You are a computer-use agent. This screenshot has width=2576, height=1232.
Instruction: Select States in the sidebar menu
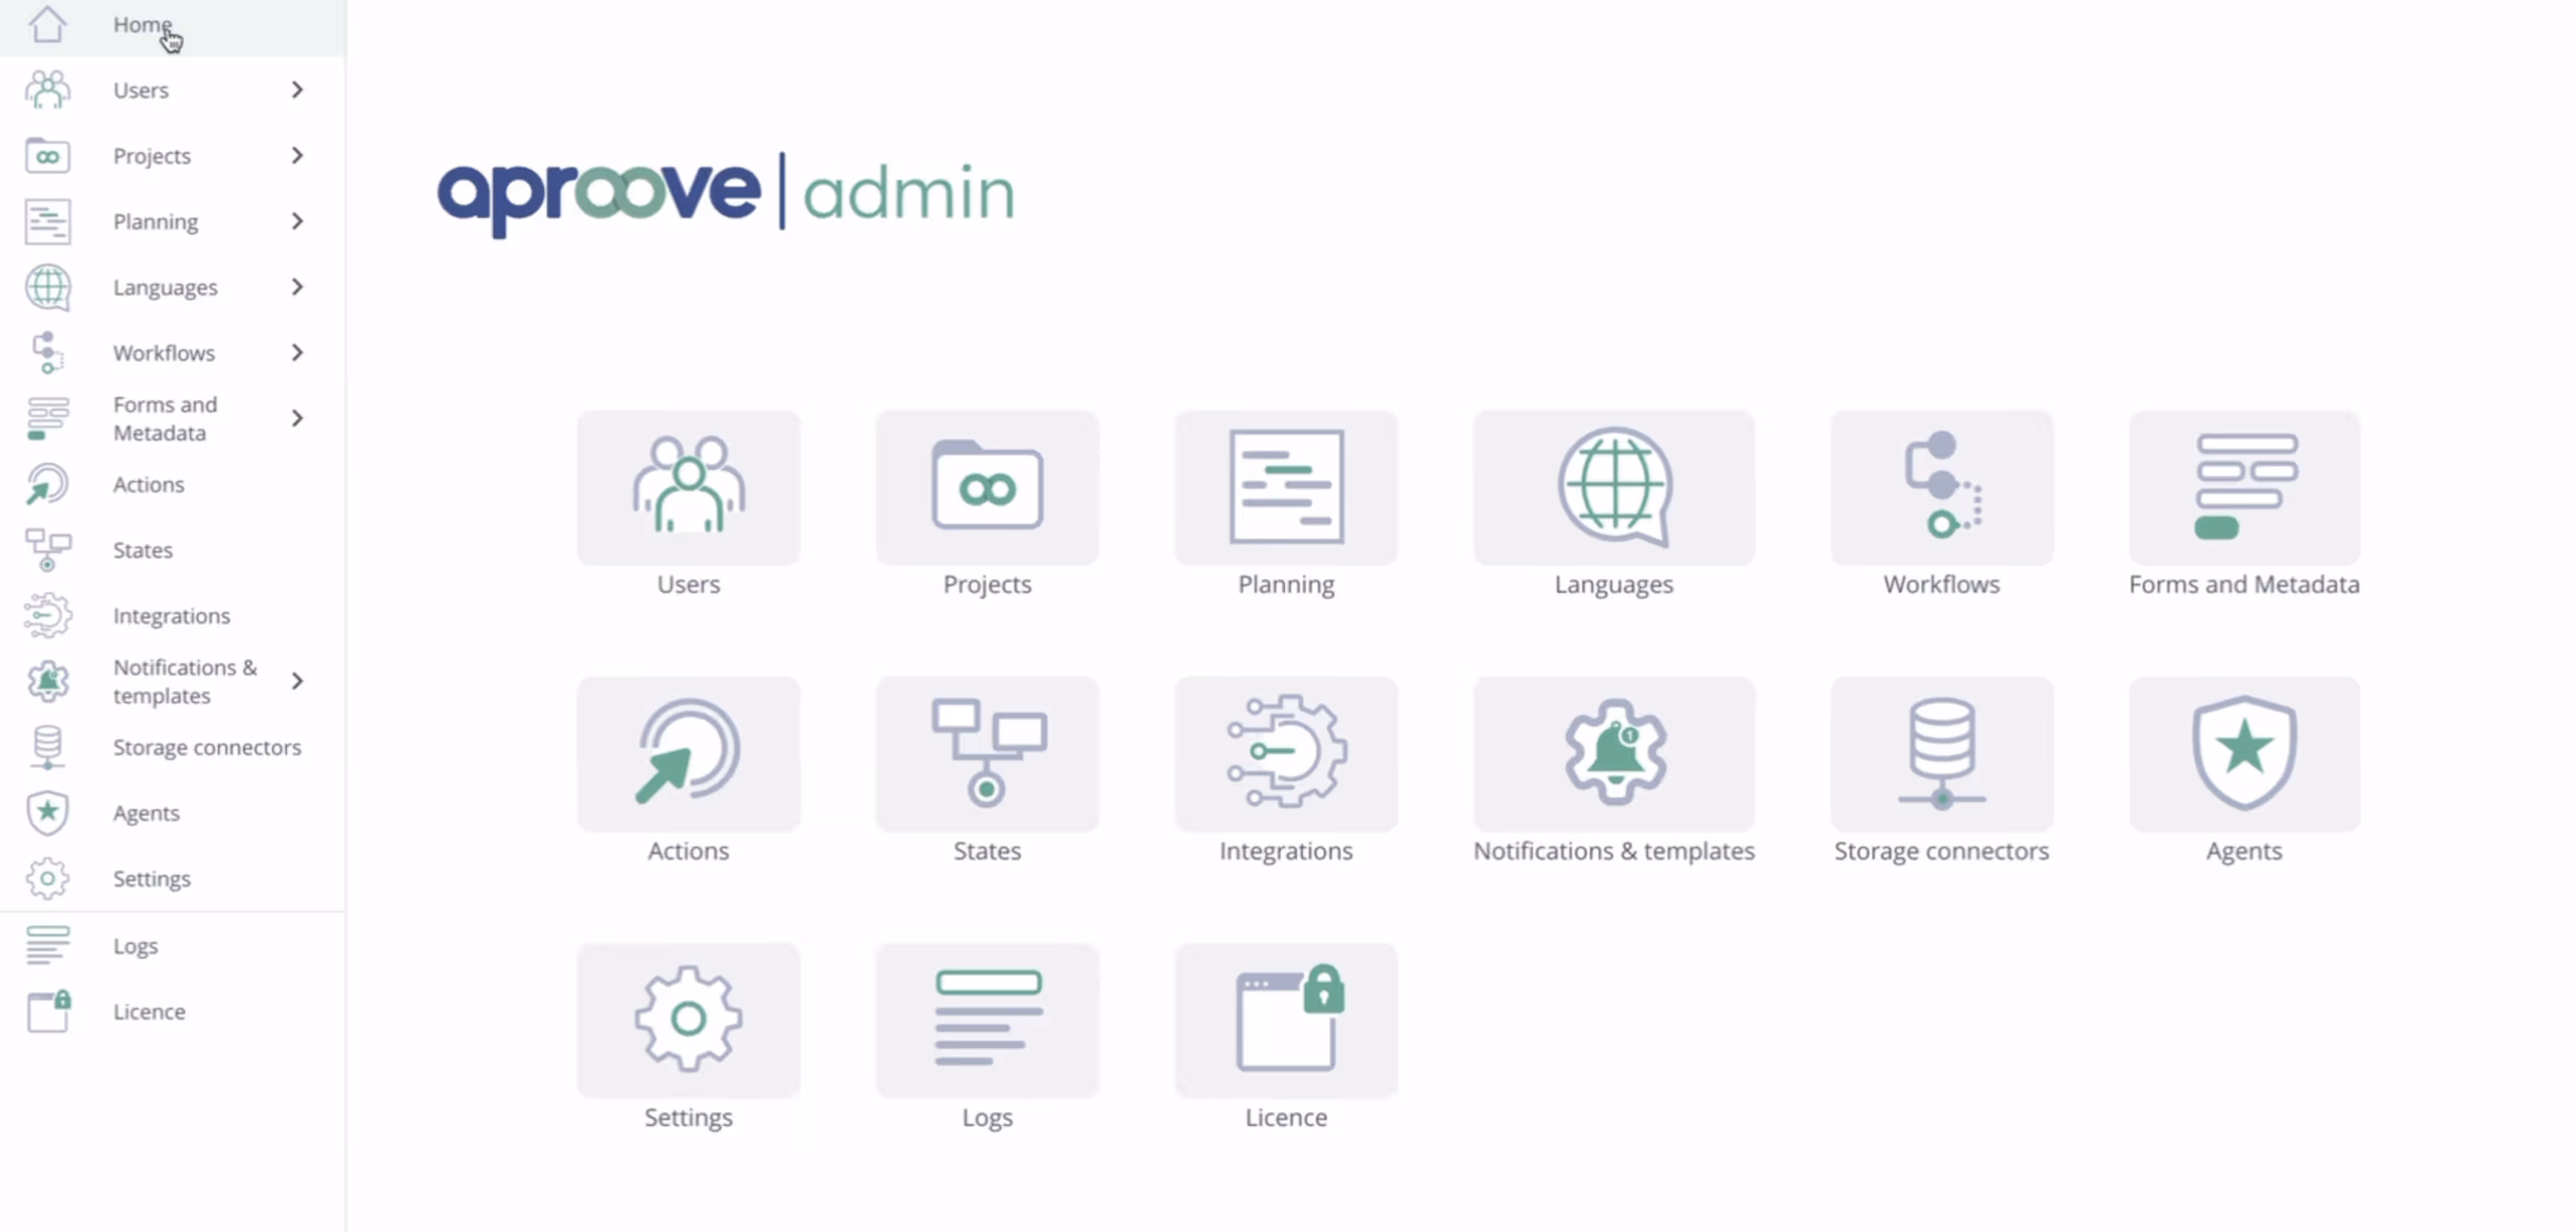coord(173,550)
